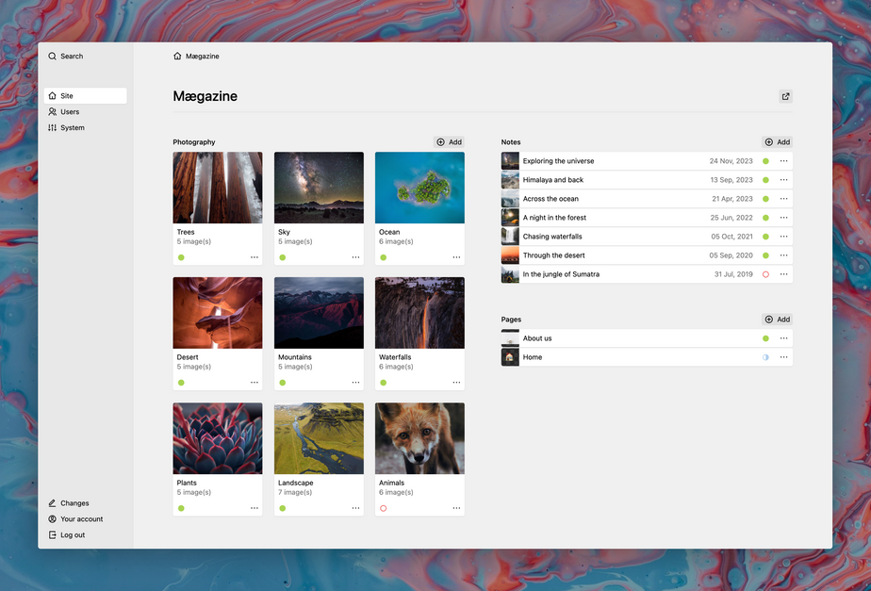Add a new Photography album

click(x=449, y=142)
